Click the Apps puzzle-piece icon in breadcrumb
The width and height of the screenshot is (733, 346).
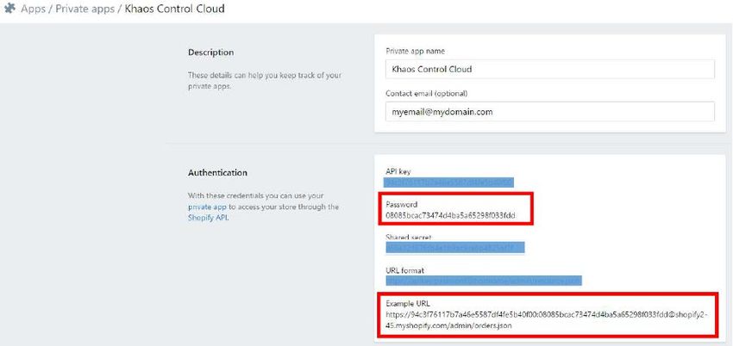pos(9,9)
